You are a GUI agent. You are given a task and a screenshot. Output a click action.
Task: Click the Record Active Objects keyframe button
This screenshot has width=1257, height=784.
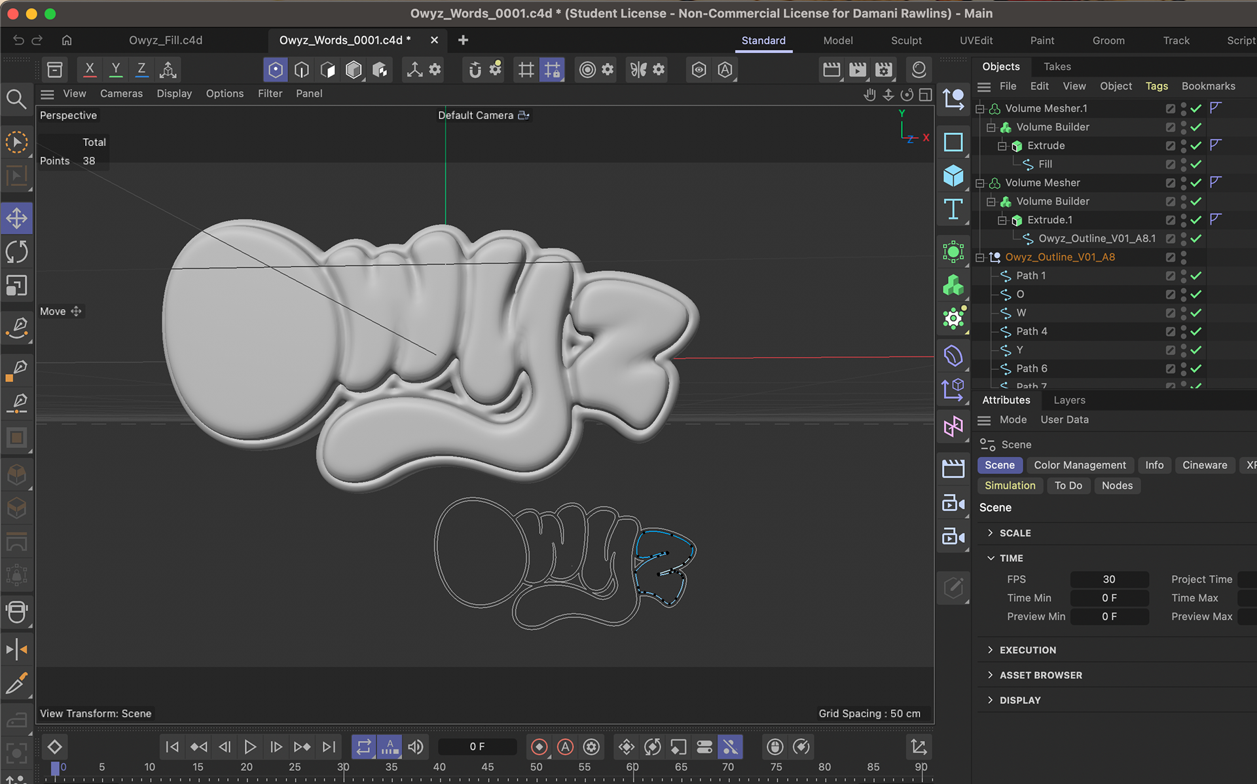539,747
